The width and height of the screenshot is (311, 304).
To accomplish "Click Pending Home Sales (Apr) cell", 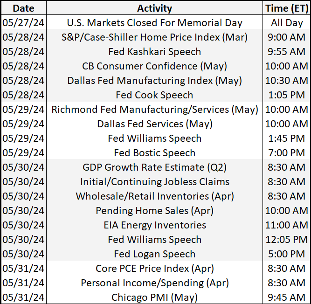I will coord(154,211).
